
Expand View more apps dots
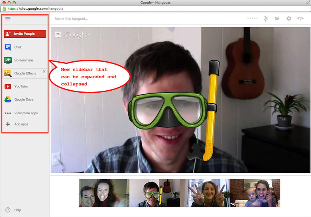tap(8, 113)
